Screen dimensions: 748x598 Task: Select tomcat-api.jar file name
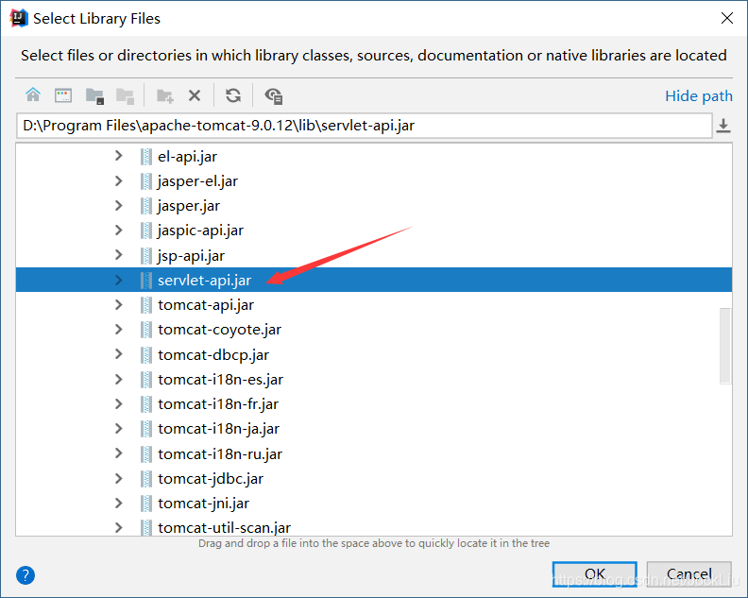(206, 305)
